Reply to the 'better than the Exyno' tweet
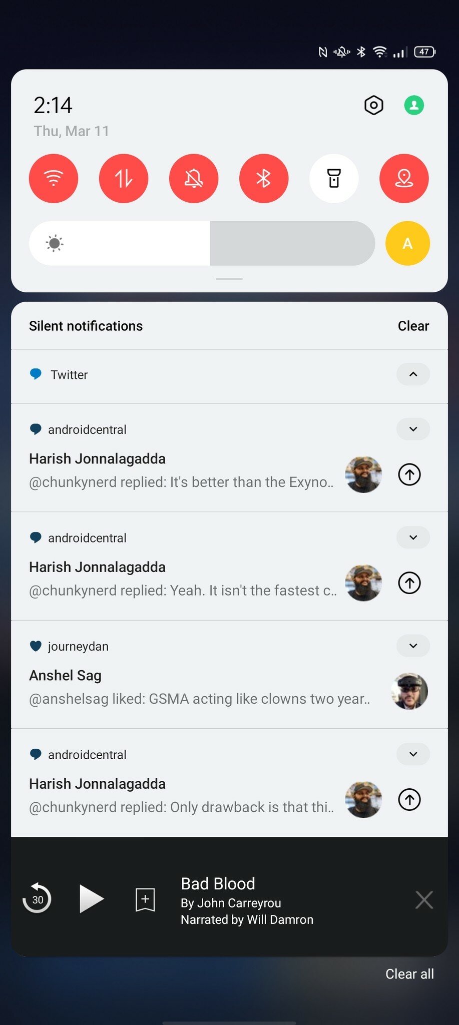The width and height of the screenshot is (459, 1025). tap(409, 474)
